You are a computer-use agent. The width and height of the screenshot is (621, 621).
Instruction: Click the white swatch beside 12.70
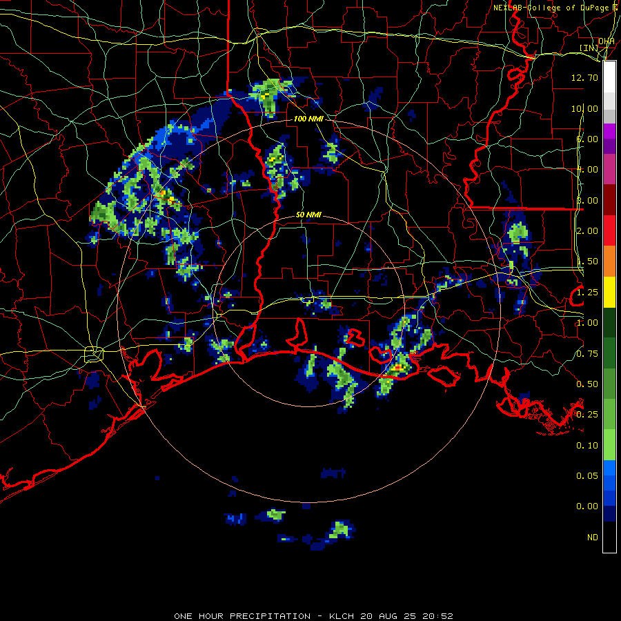point(609,77)
